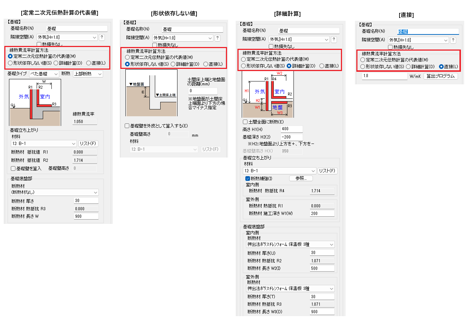Enable 基礎壁を外皮として算入する checkbox
Viewport: 467px width, 319px height.
click(127, 126)
